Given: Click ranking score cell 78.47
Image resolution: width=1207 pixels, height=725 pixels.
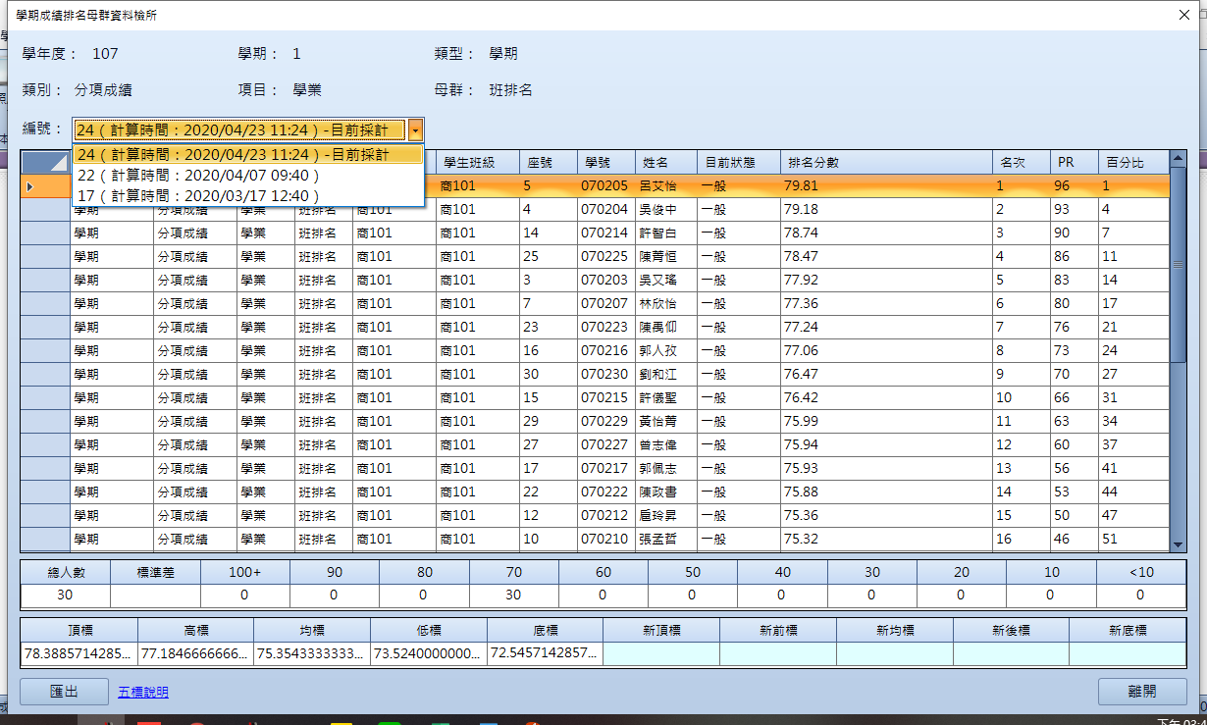Looking at the screenshot, I should click(886, 256).
